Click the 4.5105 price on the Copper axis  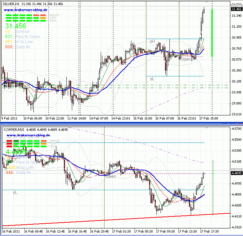pos(237,162)
